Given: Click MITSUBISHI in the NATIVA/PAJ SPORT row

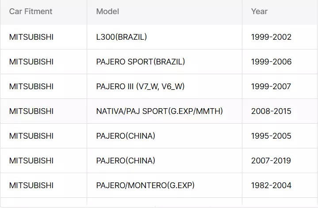Looking at the screenshot, I should click(x=31, y=111).
